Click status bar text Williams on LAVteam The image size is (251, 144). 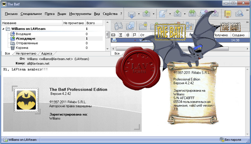23,140
